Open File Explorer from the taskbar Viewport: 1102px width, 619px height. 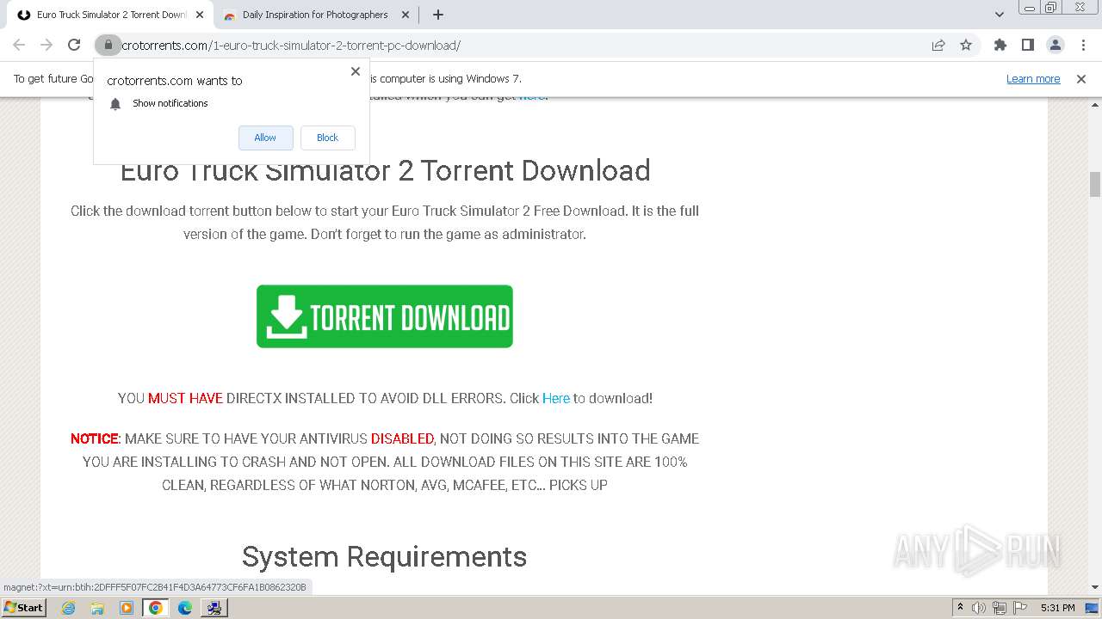click(97, 608)
